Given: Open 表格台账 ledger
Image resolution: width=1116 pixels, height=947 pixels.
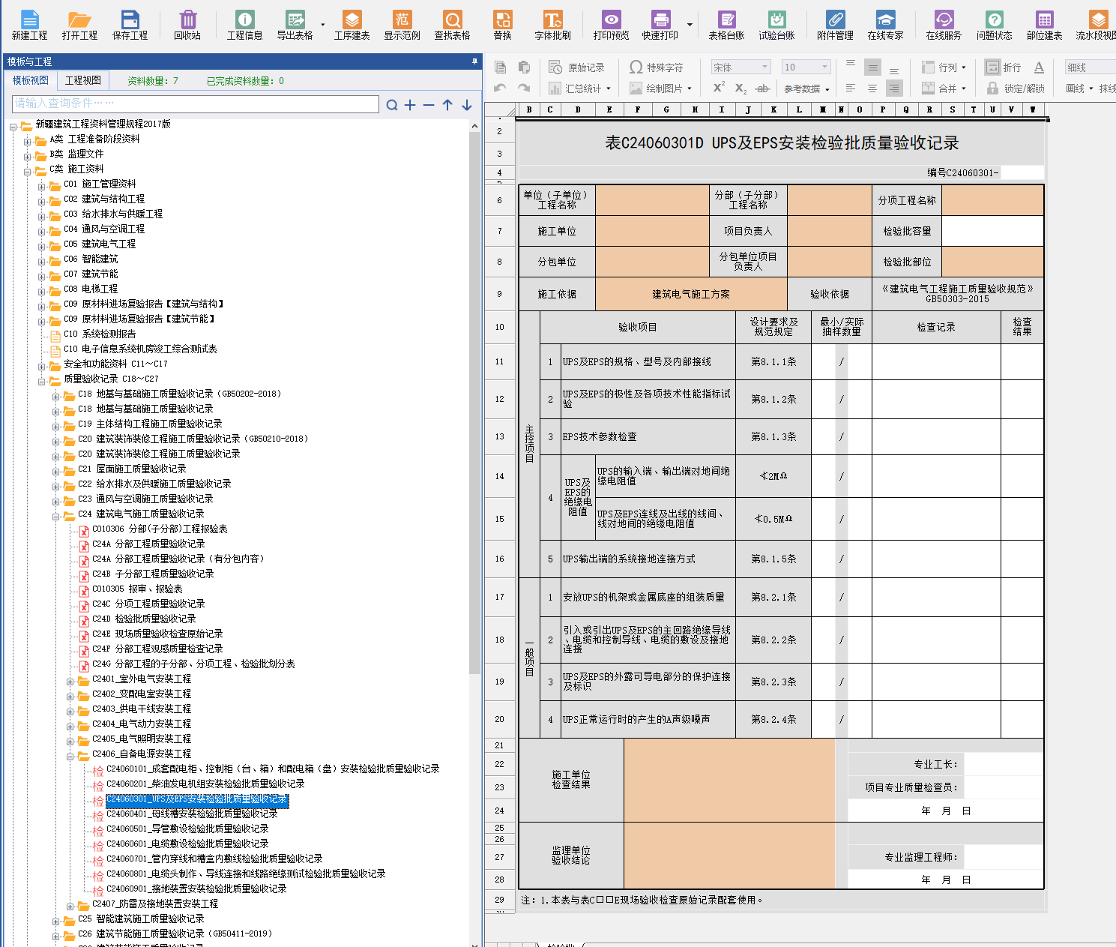Looking at the screenshot, I should [727, 25].
